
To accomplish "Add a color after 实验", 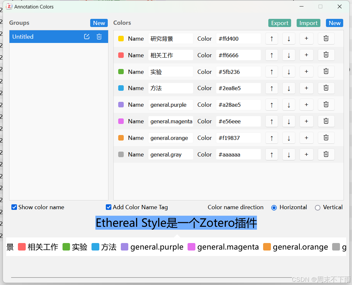I will pos(306,72).
